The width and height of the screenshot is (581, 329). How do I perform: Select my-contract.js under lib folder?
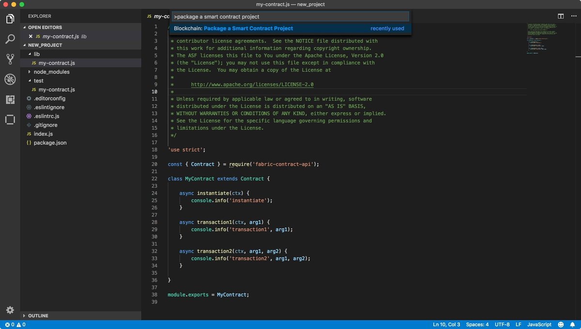click(x=81, y=63)
